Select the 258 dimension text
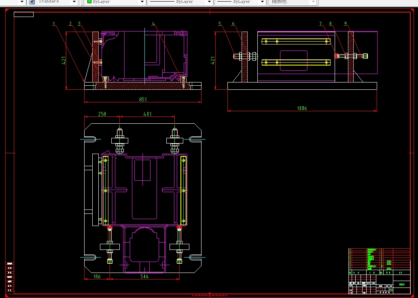 click(102, 114)
